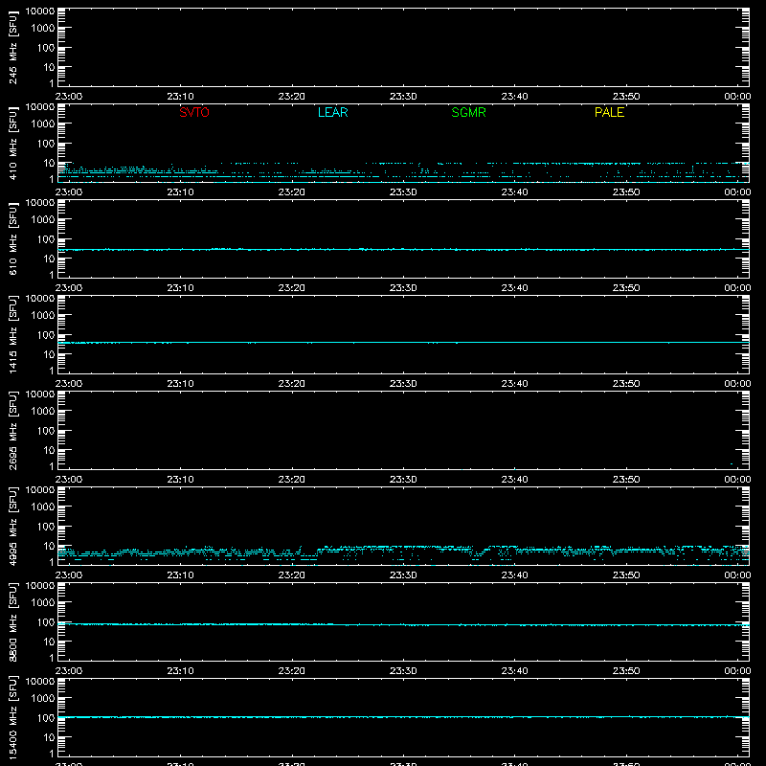Click the 10000 tick on 245 MHz axis
This screenshot has height=766, width=766.
40,11
